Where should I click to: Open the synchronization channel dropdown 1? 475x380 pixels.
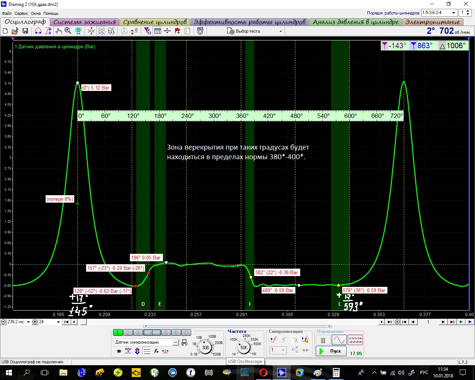[x=278, y=350]
